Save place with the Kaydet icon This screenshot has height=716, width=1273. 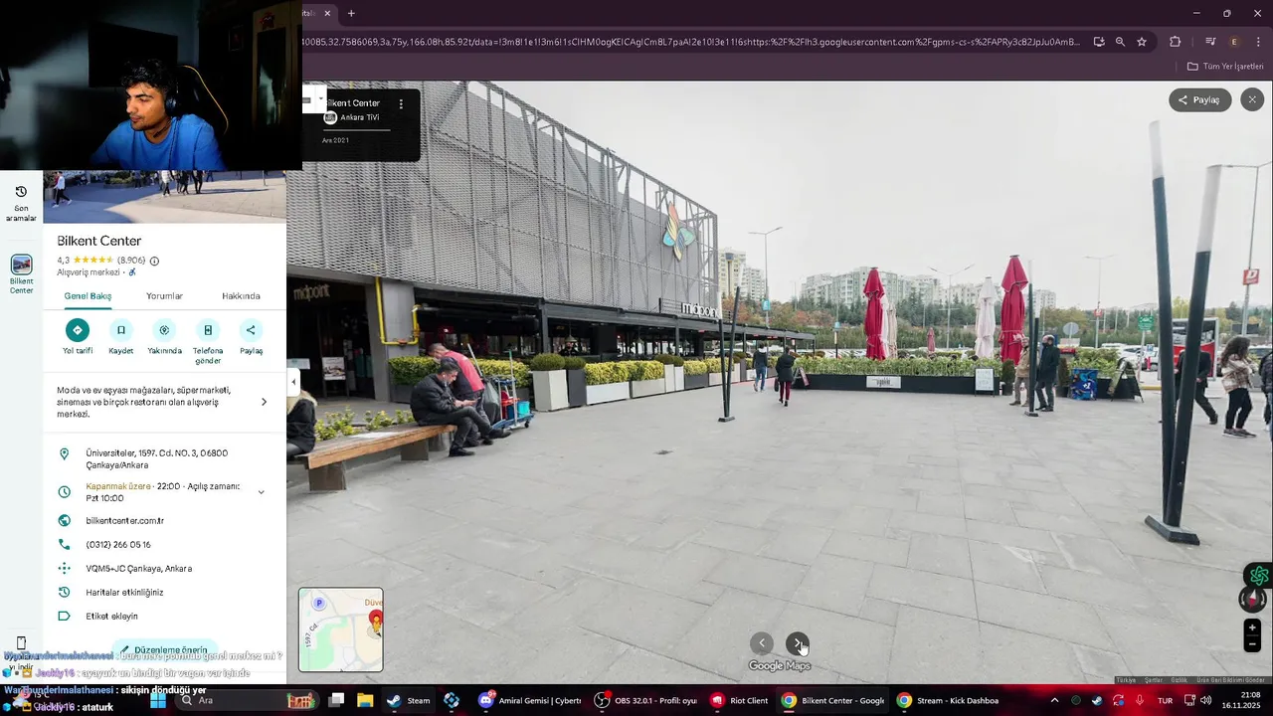(x=121, y=330)
